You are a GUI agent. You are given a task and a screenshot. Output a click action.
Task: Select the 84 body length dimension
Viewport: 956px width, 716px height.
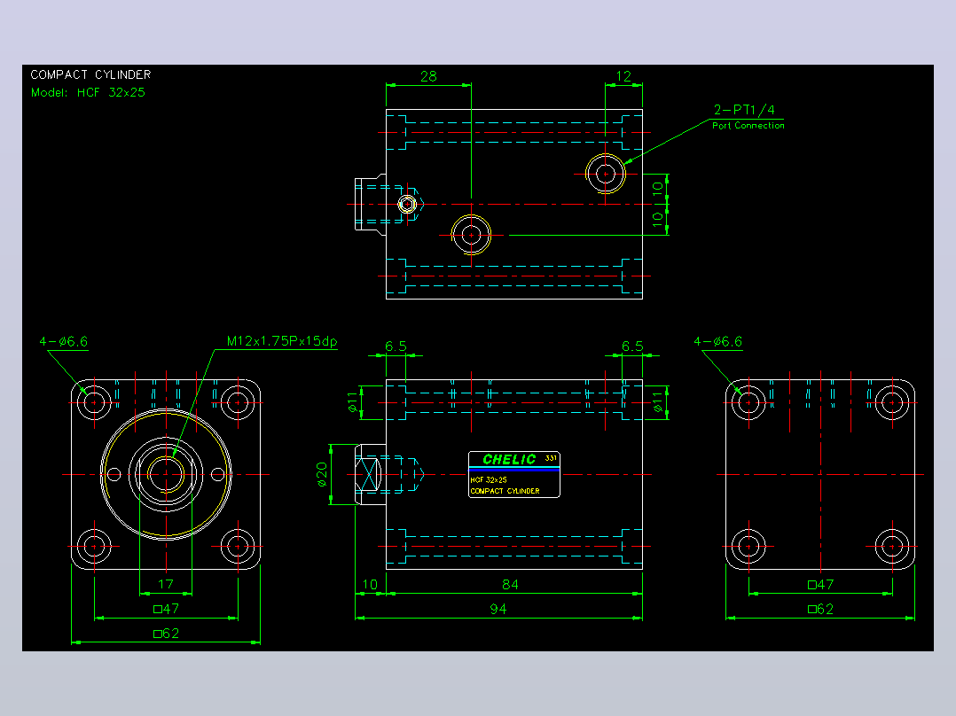[510, 585]
